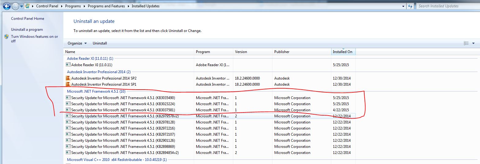Click the Autodesk Inventor SP1 icon
480x164 pixels.
pyautogui.click(x=68, y=84)
